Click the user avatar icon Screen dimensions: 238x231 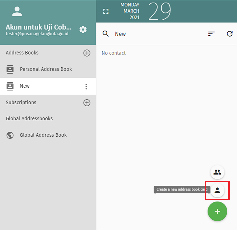tap(17, 12)
